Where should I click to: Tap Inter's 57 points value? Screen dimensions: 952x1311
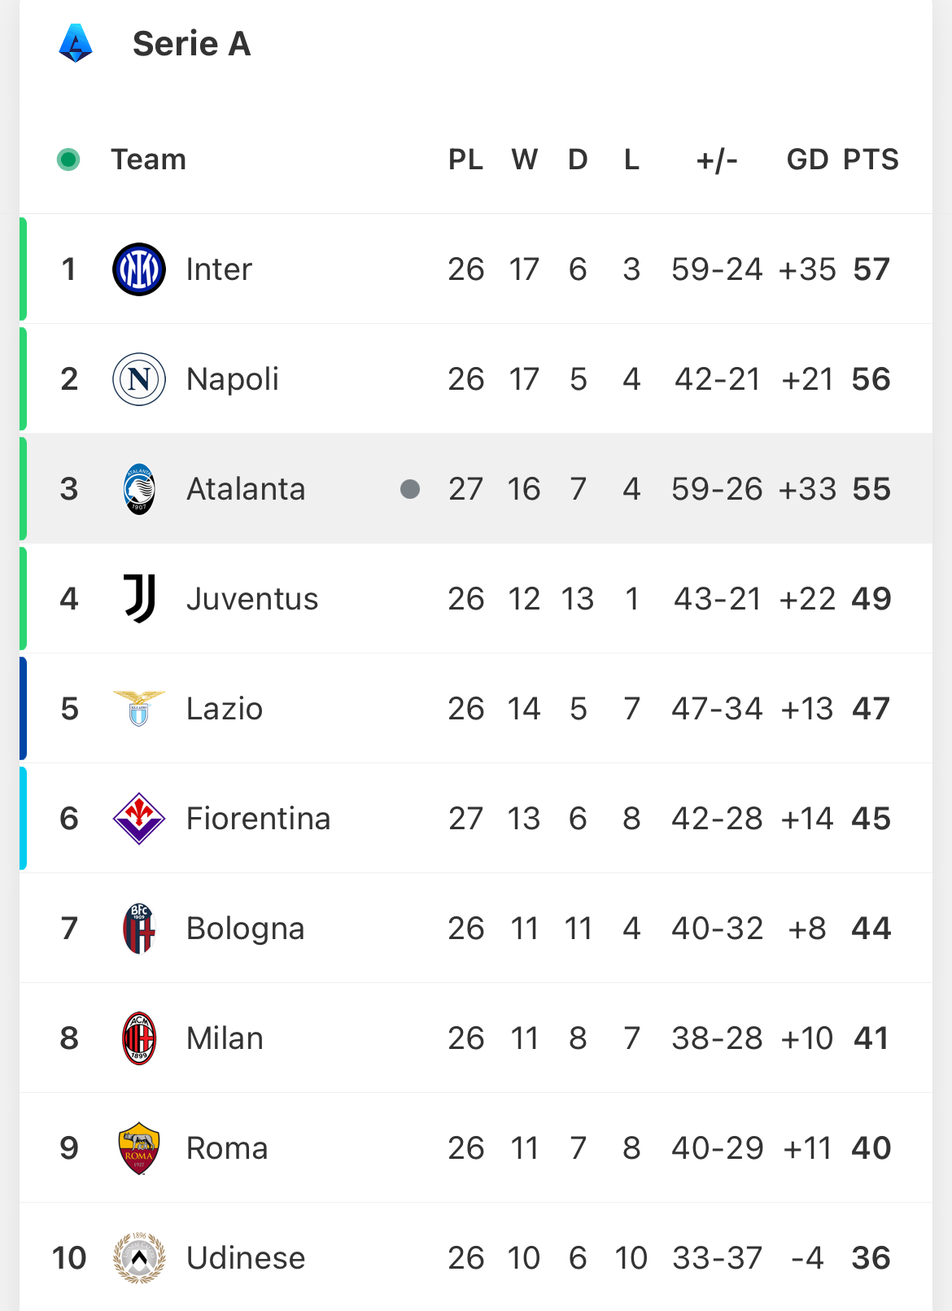[x=871, y=269]
